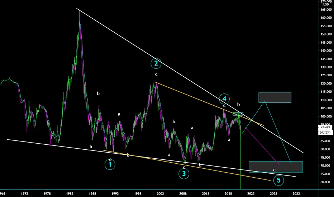
Task: Click the 100.000 price axis label
Action: click(x=326, y=116)
